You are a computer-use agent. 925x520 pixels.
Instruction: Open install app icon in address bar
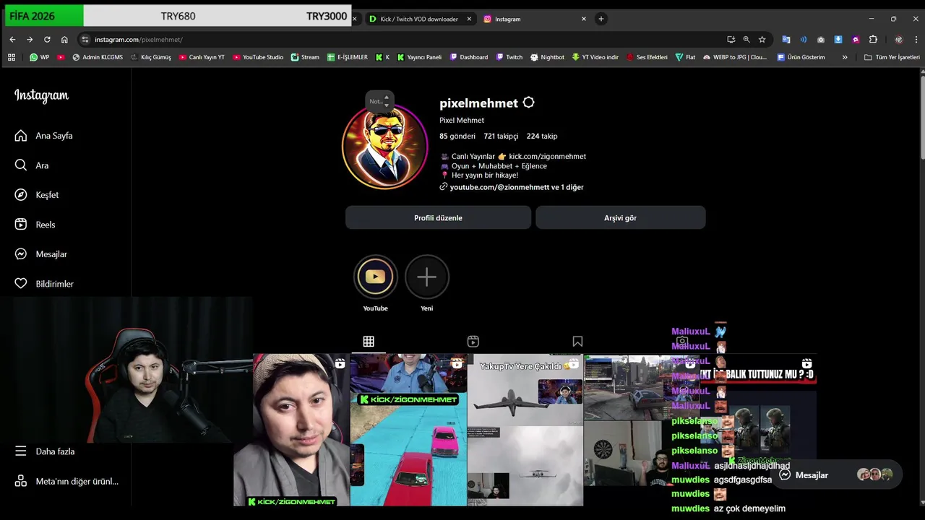click(731, 40)
